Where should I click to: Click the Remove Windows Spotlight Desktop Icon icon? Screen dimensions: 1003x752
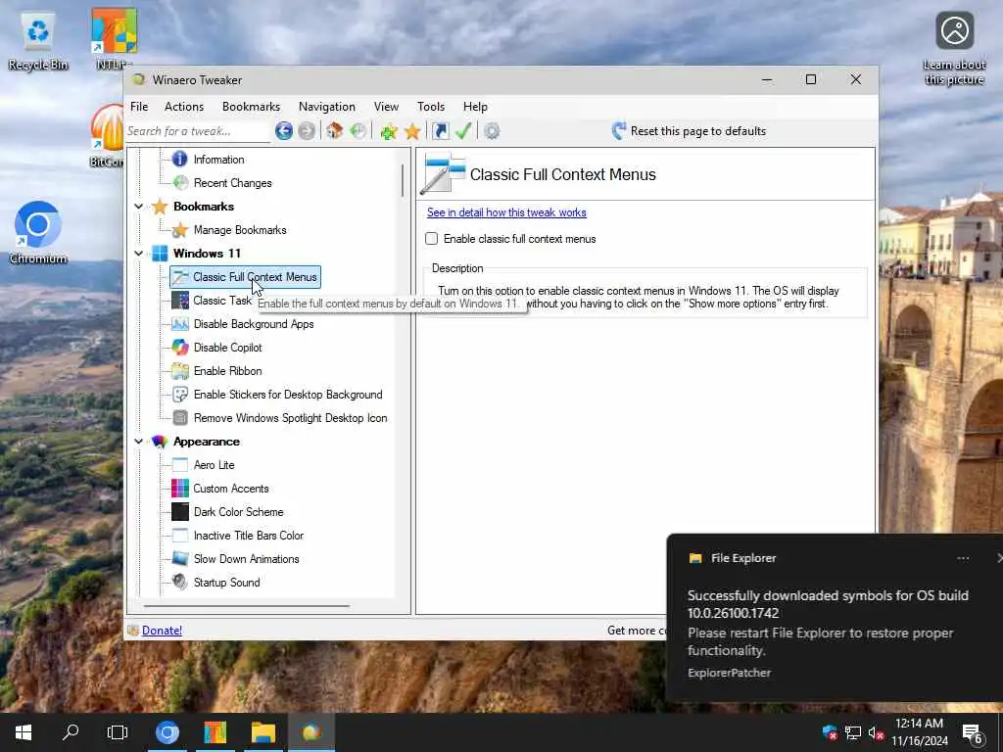point(180,418)
